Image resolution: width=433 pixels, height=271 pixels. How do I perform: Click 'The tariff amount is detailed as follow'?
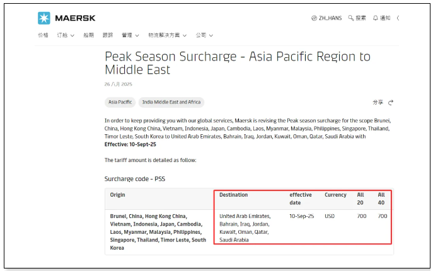pos(151,160)
